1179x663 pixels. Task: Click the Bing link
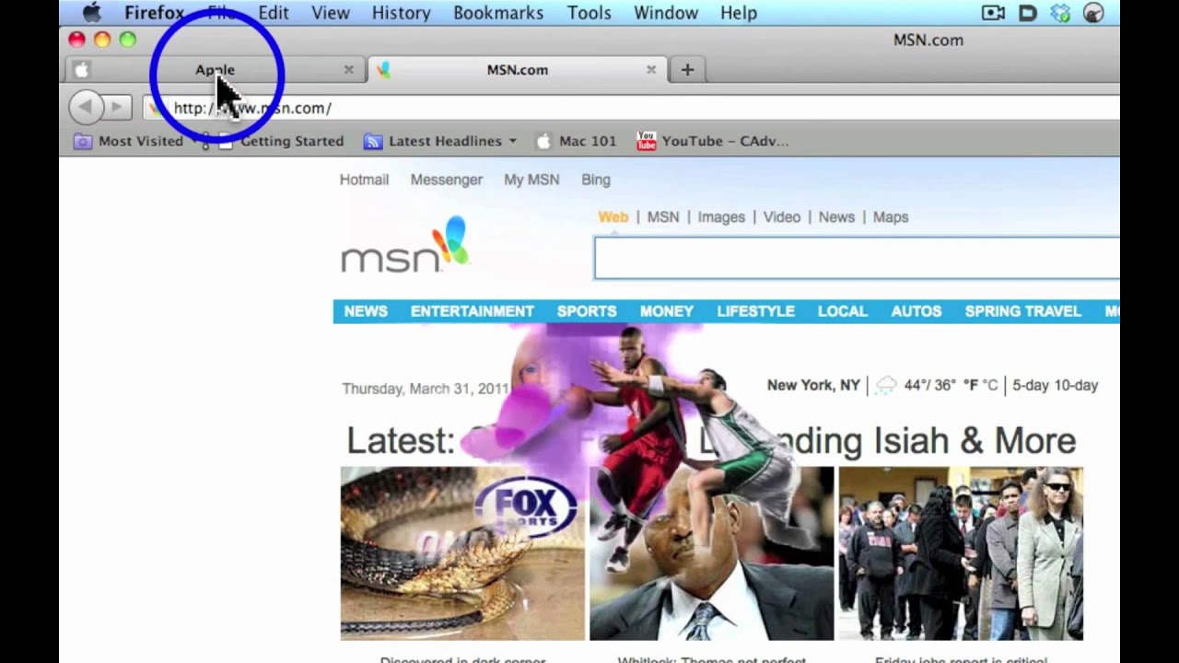[x=596, y=180]
